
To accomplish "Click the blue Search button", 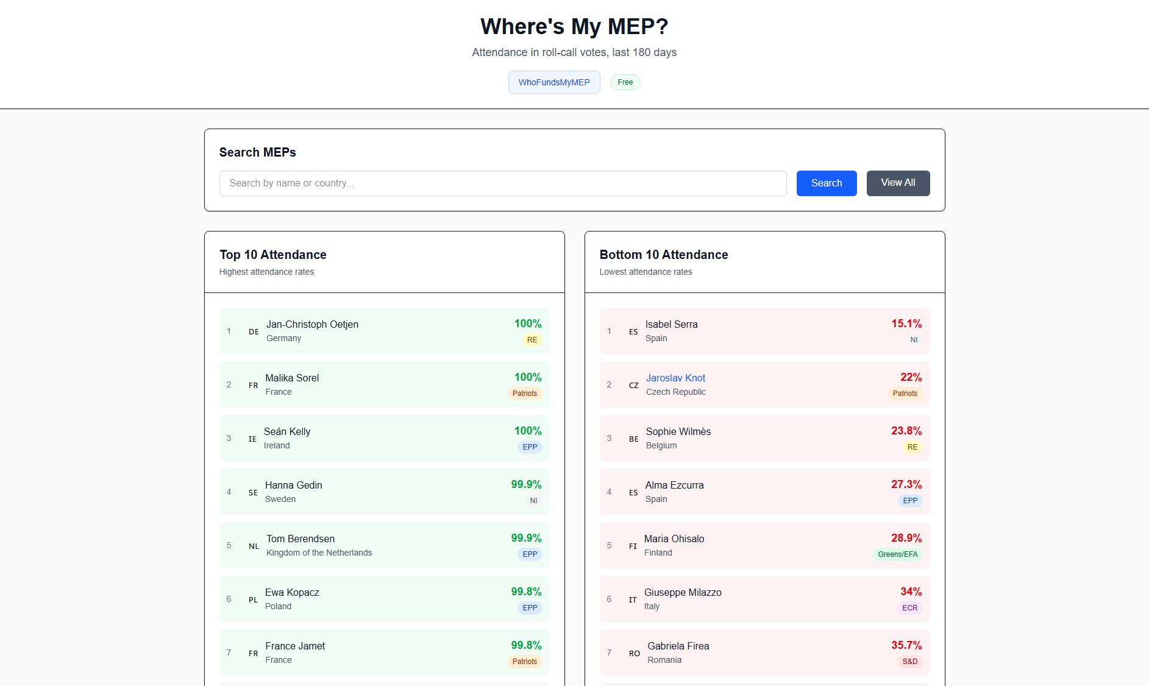I will (x=826, y=183).
